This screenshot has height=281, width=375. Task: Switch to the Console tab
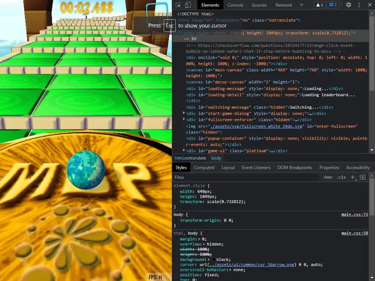(235, 5)
